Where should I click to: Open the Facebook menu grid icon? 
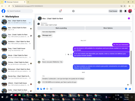click(x=121, y=11)
